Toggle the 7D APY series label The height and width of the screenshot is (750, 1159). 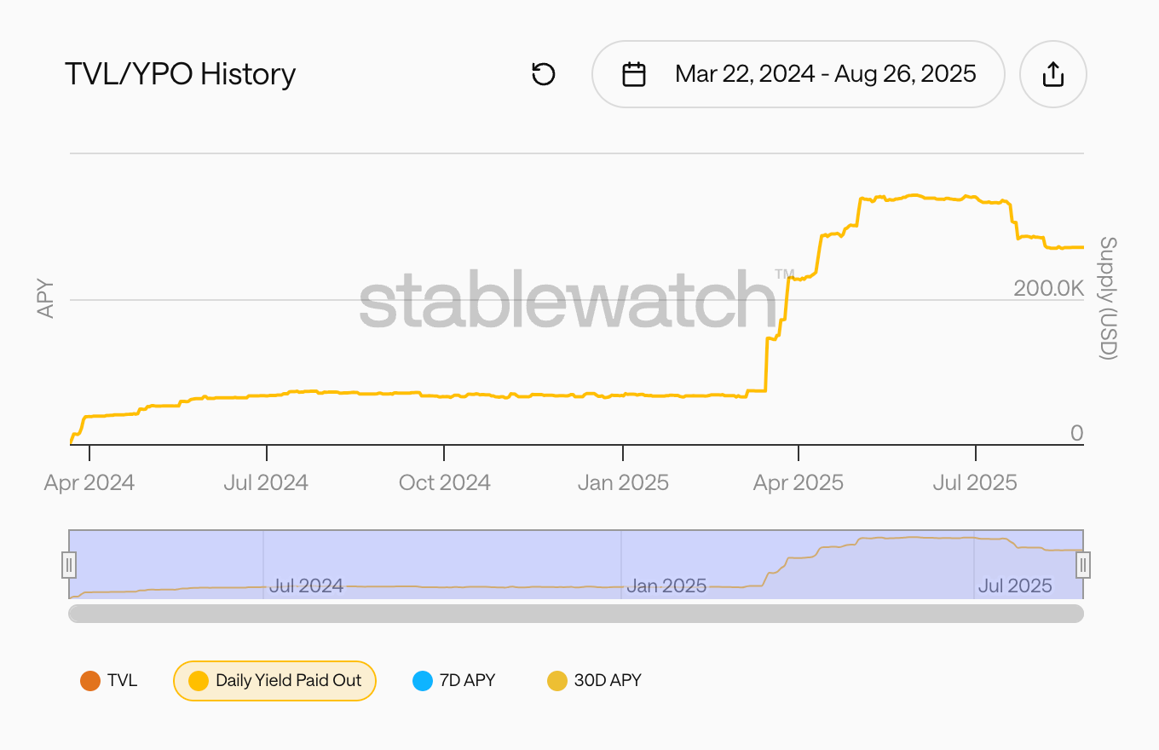click(467, 681)
